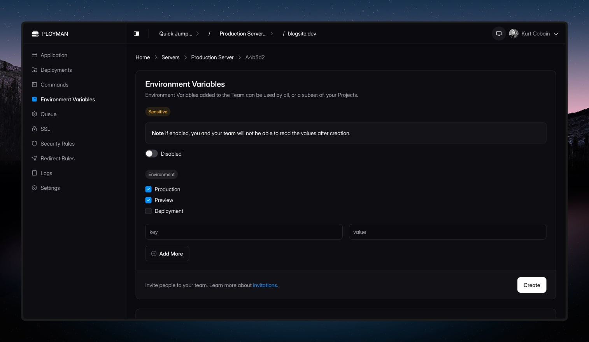Viewport: 589px width, 342px height.
Task: Click the Commands terminal icon
Action: [x=34, y=85]
